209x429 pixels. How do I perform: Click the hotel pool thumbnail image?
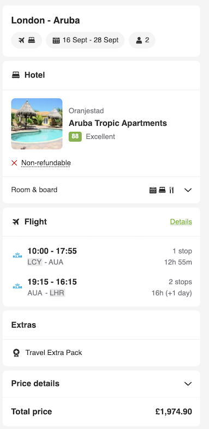37,124
